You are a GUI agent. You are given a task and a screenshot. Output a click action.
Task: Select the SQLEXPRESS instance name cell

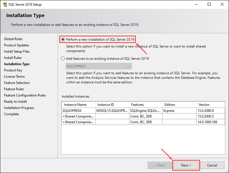pyautogui.click(x=79, y=111)
